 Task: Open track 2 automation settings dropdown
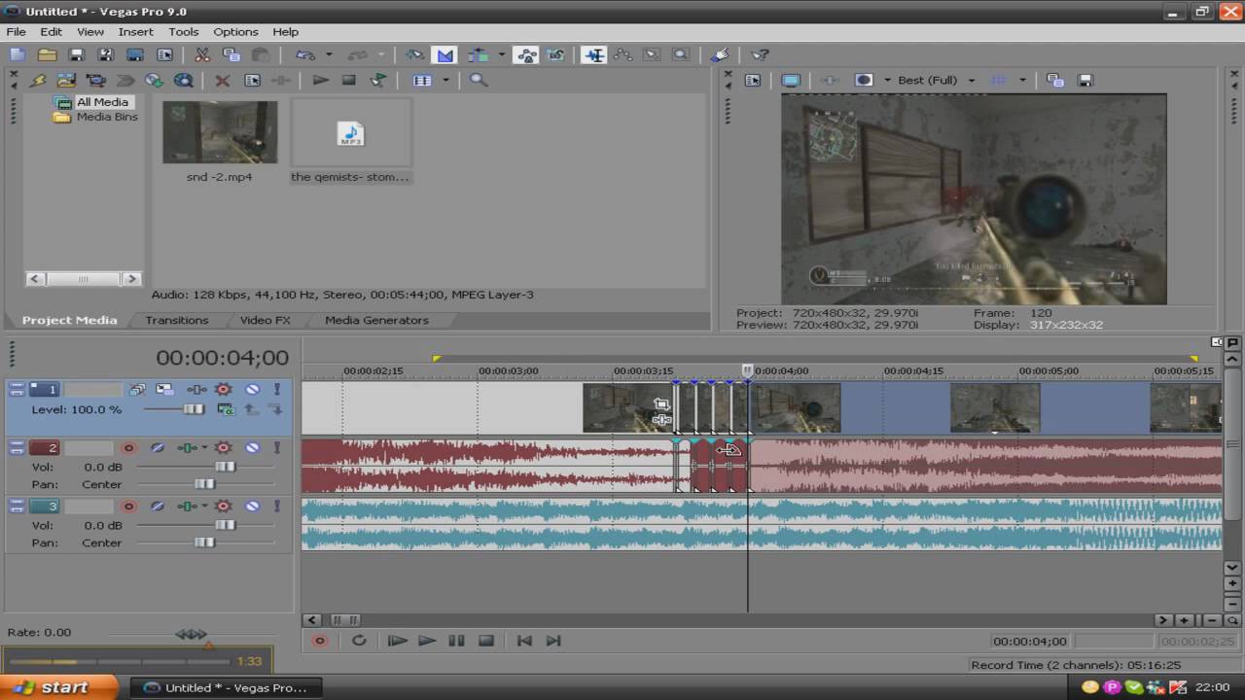click(223, 448)
